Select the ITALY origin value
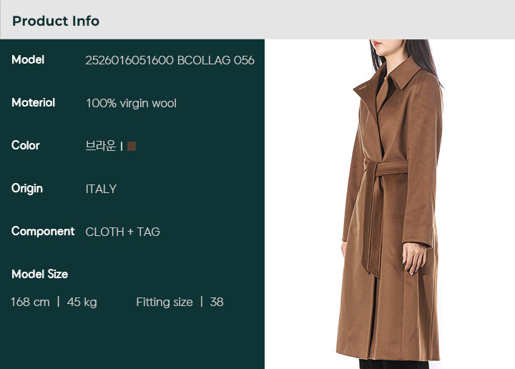This screenshot has width=515, height=369. point(101,189)
